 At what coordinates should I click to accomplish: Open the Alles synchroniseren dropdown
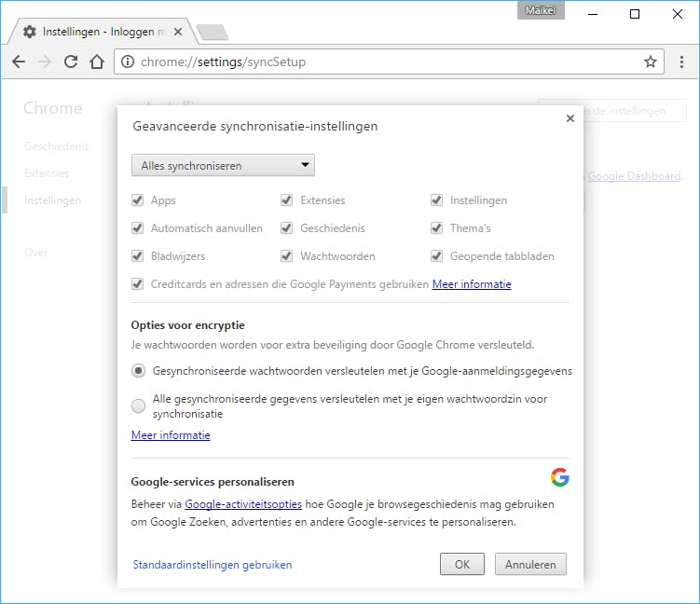pyautogui.click(x=223, y=165)
